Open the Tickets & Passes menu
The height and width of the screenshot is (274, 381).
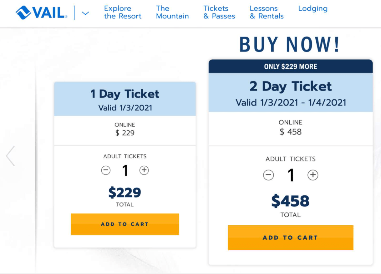[219, 12]
